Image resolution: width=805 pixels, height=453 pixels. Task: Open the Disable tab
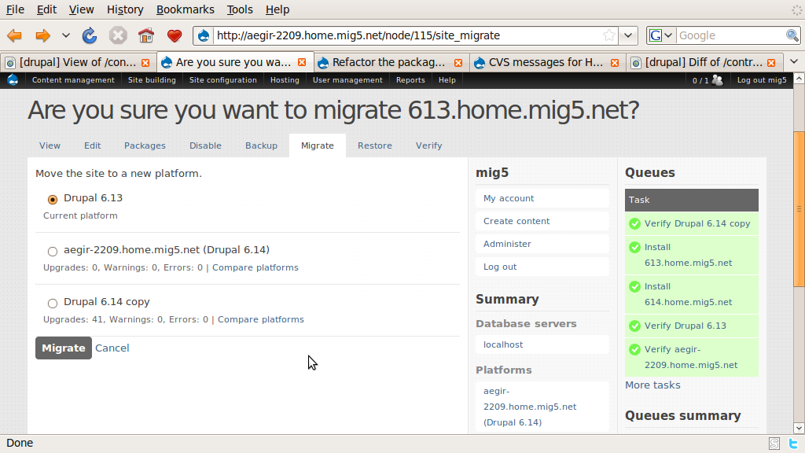click(205, 145)
